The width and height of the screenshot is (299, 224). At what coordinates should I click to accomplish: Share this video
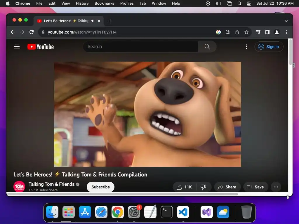(227, 187)
